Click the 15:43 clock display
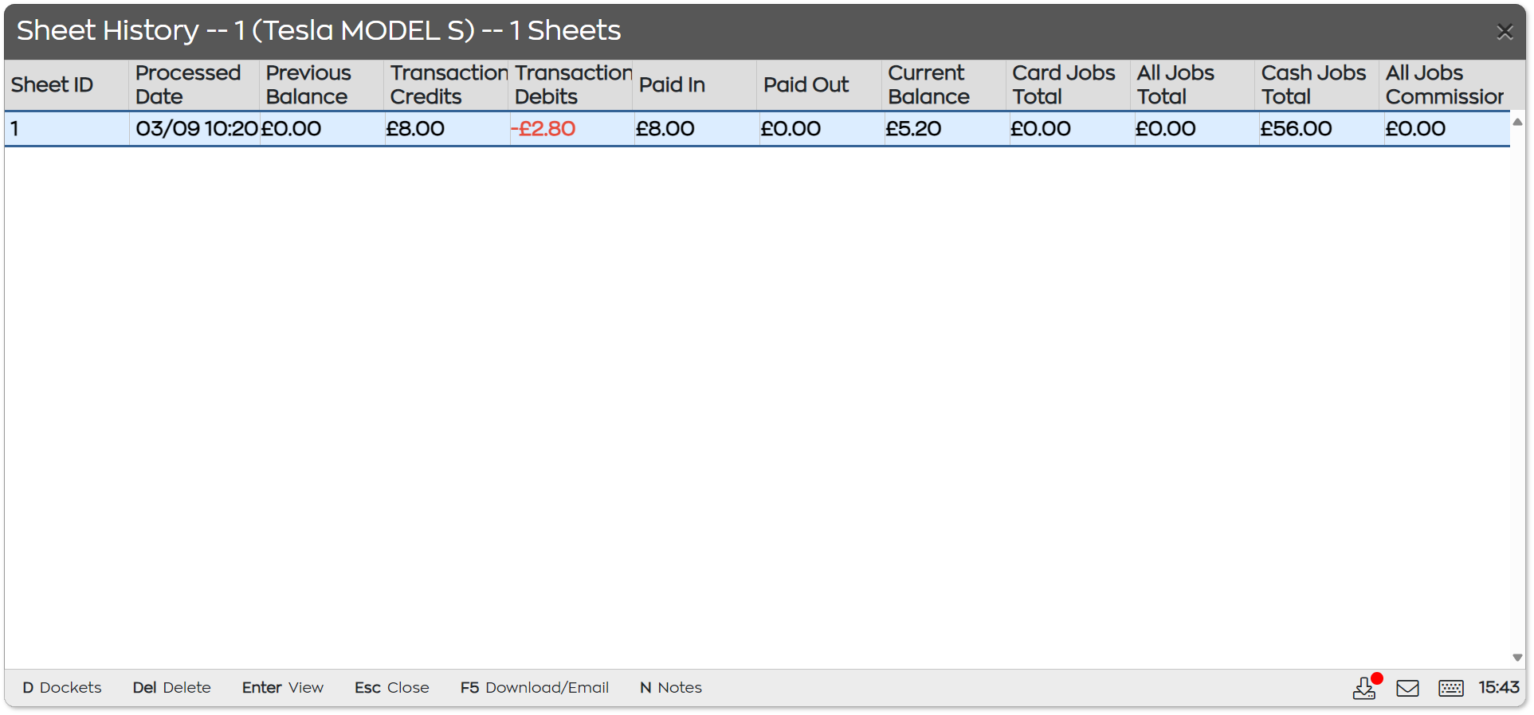This screenshot has width=1534, height=715. tap(1499, 687)
